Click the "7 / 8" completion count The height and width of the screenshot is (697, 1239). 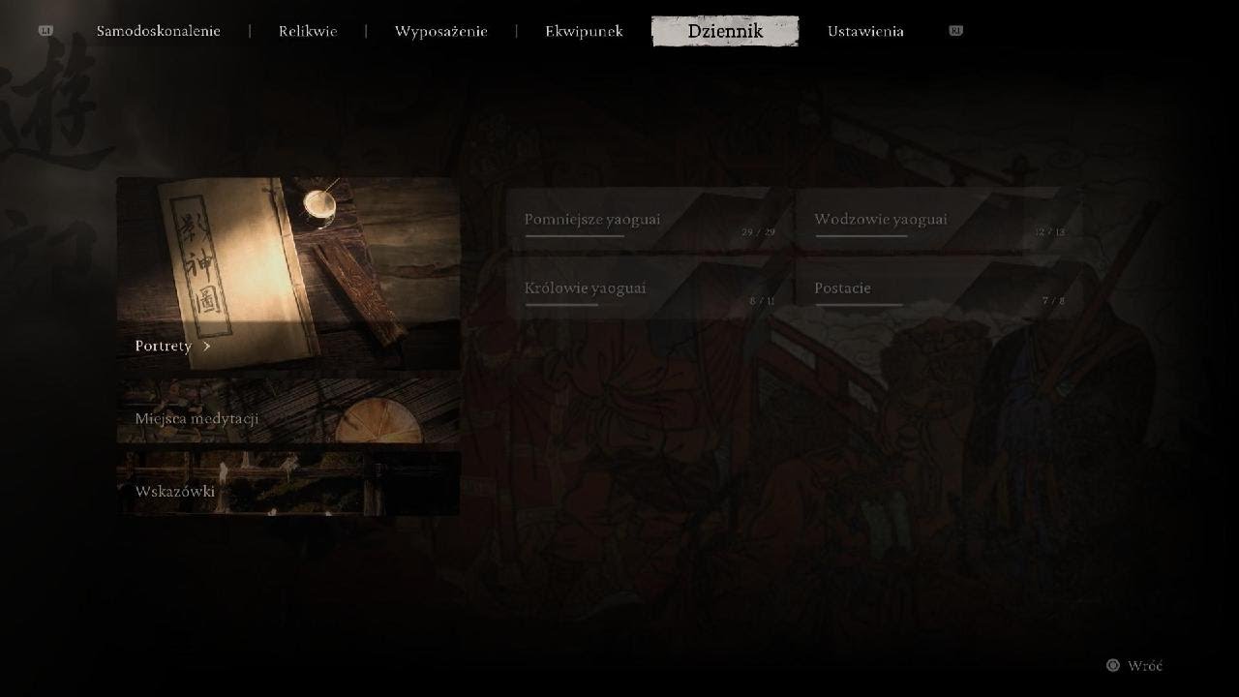coord(1053,301)
